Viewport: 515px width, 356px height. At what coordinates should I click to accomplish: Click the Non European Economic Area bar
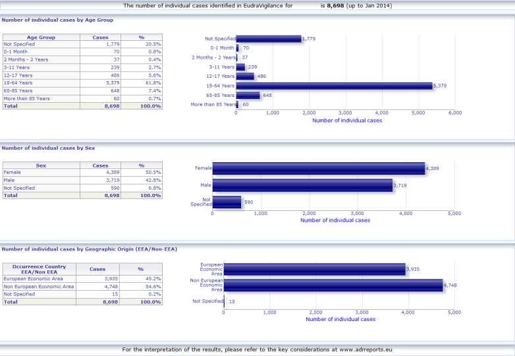click(x=333, y=285)
